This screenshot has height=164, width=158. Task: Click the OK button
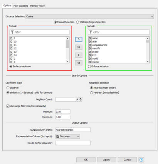[86, 160]
